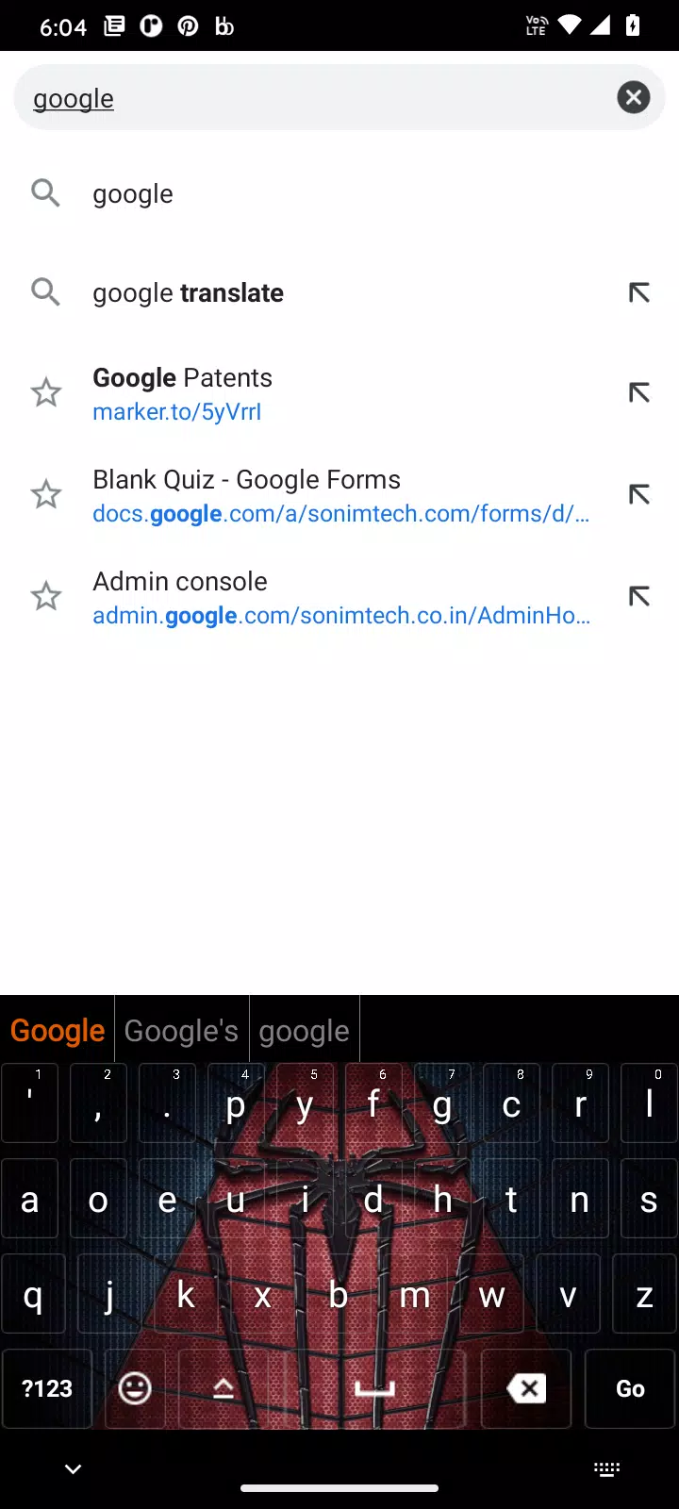Choose Google's from the suggestion strip
The image size is (679, 1509).
coord(181,1030)
